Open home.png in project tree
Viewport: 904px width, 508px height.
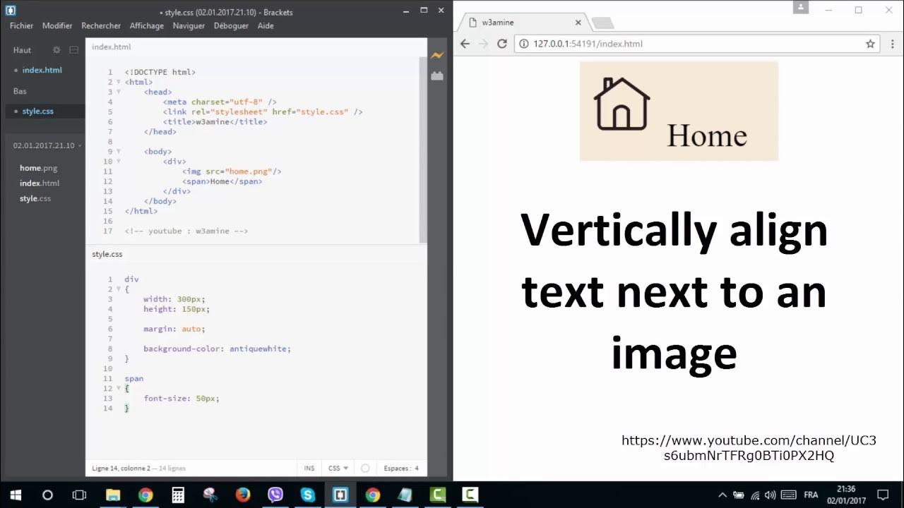point(39,168)
